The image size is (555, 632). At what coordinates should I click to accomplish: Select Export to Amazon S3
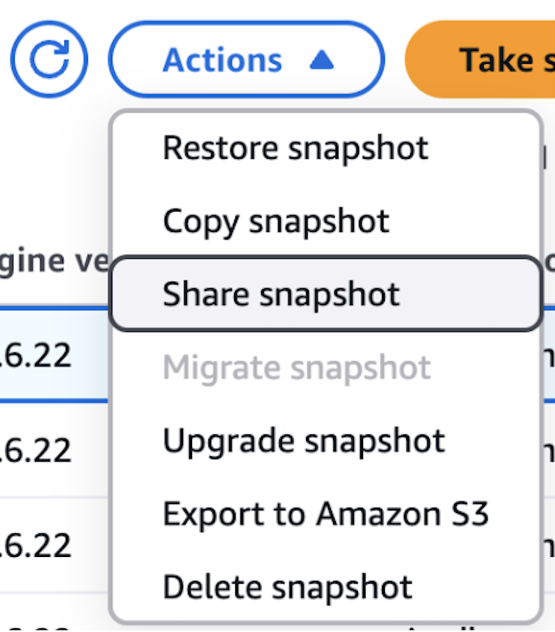325,514
